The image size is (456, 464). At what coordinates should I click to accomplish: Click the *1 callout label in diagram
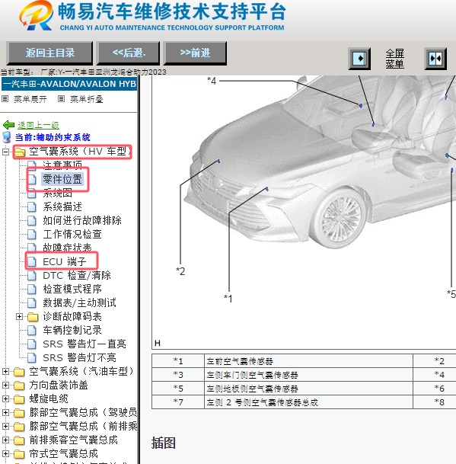coord(228,299)
